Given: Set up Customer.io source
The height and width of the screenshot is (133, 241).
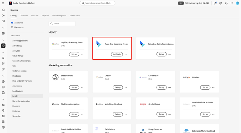Looking at the screenshot, I should tap(161, 87).
